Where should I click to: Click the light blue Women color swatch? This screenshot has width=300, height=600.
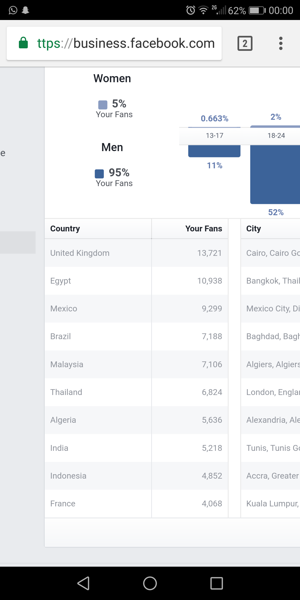point(103,105)
